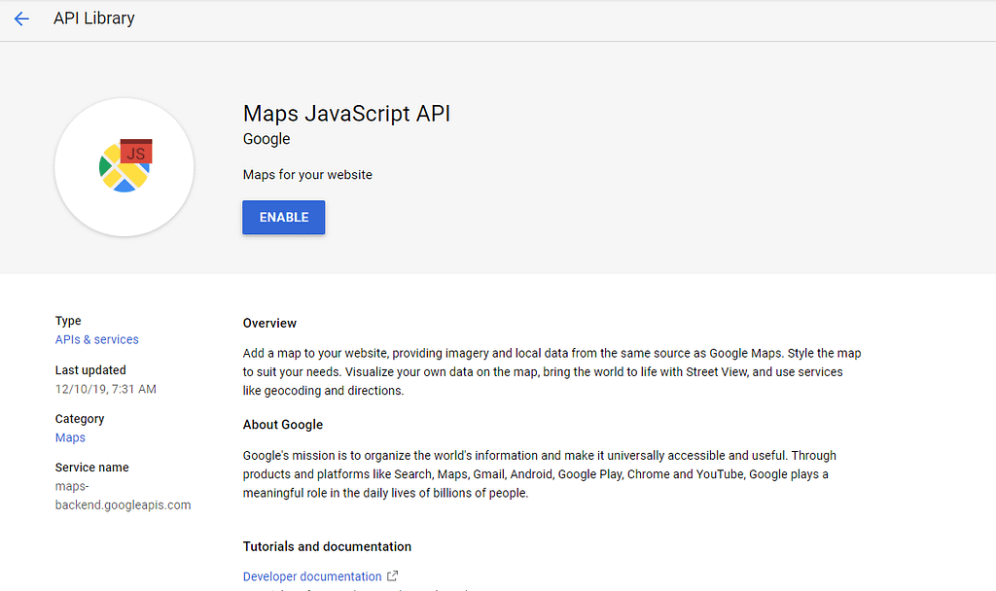Click the Service name label
This screenshot has height=591, width=996.
(91, 468)
